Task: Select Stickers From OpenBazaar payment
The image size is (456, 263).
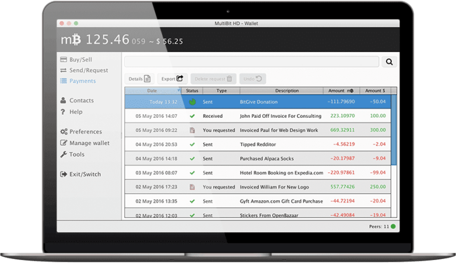Action: tap(258, 213)
